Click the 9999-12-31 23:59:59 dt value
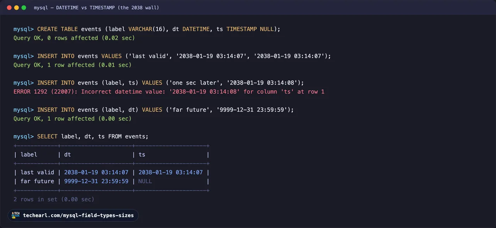 pos(96,181)
